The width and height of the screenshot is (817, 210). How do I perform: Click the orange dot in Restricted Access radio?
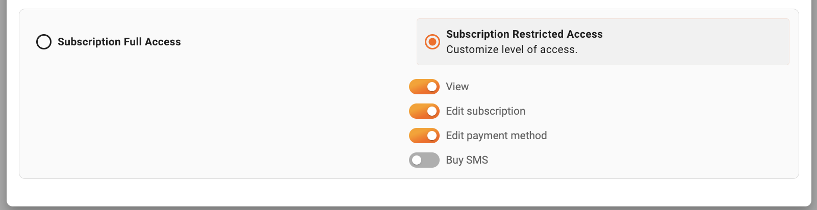coord(432,42)
